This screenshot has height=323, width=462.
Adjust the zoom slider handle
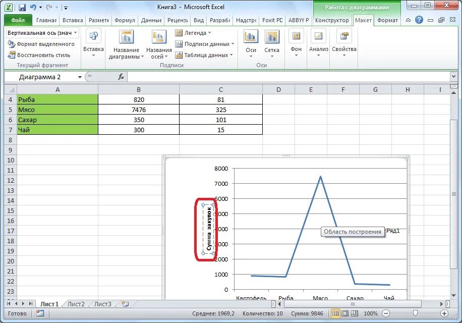click(415, 313)
